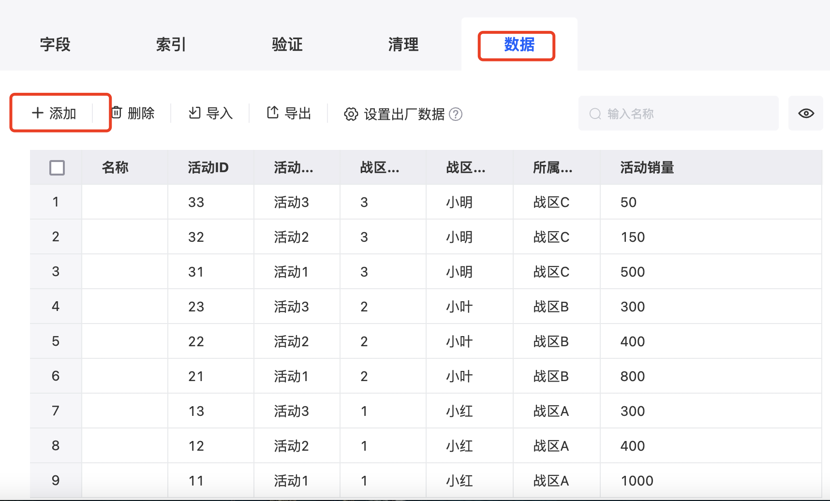The image size is (830, 501).
Task: Click the question mark help icon
Action: [x=456, y=114]
